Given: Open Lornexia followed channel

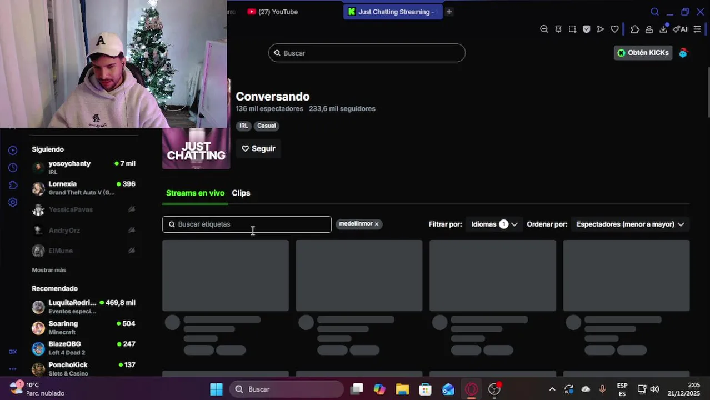Looking at the screenshot, I should [x=83, y=188].
